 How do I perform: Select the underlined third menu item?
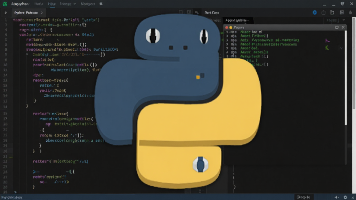pyautogui.click(x=52, y=4)
